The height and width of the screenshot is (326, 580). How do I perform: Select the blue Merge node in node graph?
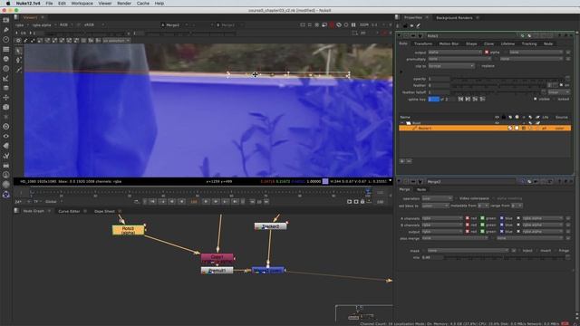pyautogui.click(x=268, y=271)
